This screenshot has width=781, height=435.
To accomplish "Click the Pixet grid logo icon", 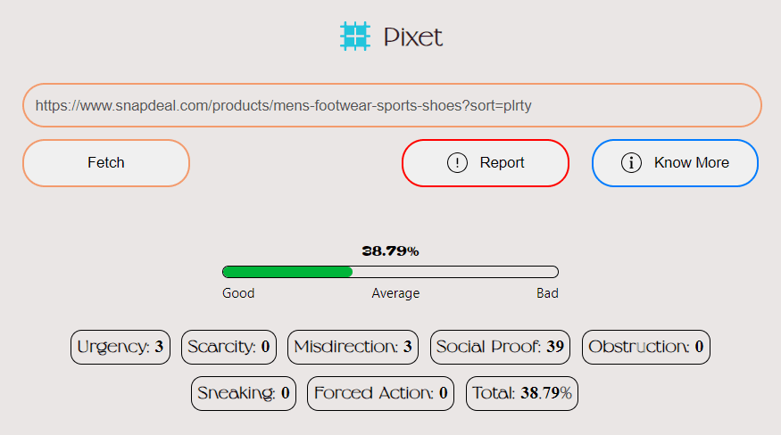I will click(355, 36).
